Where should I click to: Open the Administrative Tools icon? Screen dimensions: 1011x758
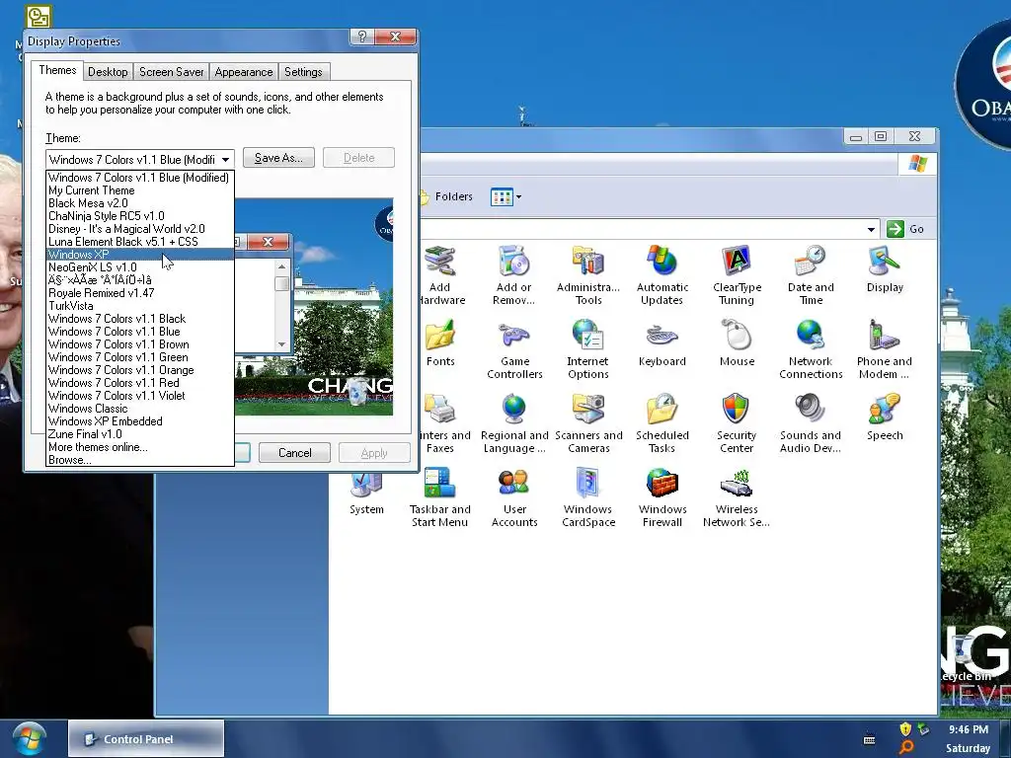pos(588,275)
